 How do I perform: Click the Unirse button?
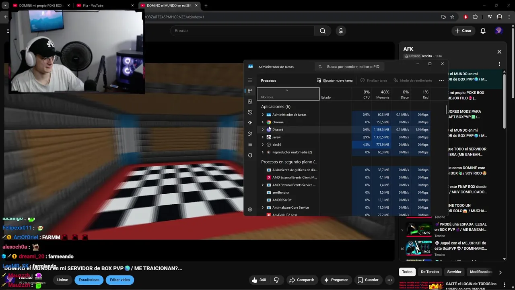tap(62, 280)
